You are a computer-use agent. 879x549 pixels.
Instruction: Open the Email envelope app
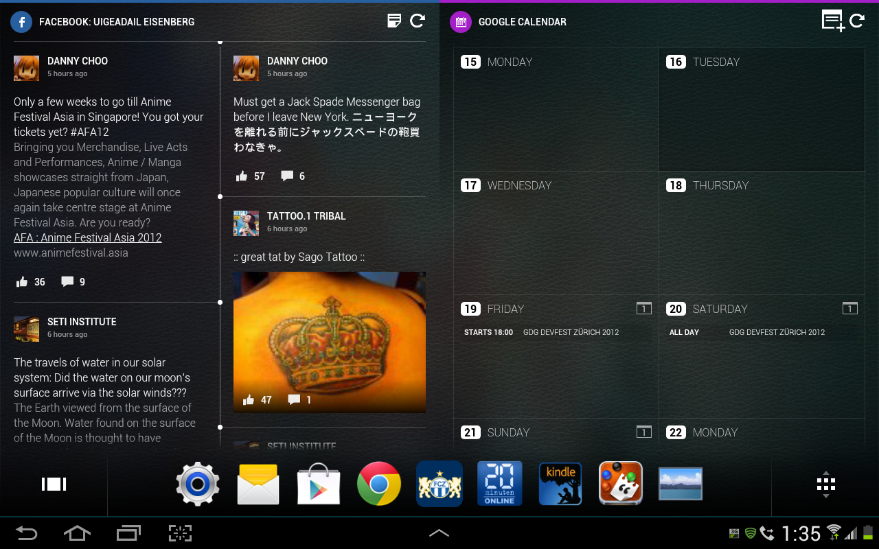pyautogui.click(x=258, y=484)
